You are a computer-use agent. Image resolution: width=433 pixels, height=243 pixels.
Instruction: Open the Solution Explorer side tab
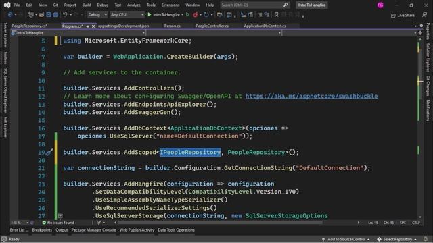tap(428, 57)
